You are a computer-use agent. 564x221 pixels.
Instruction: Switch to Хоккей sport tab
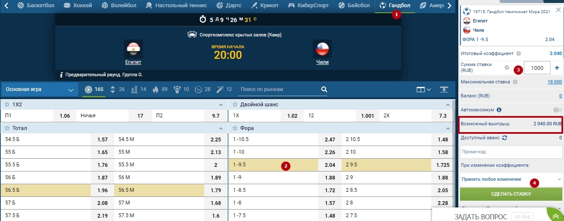pyautogui.click(x=79, y=6)
